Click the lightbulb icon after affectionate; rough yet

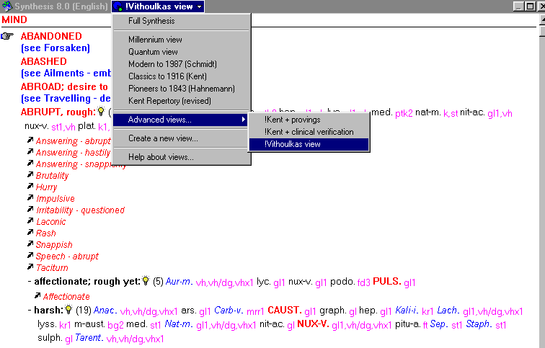146,280
